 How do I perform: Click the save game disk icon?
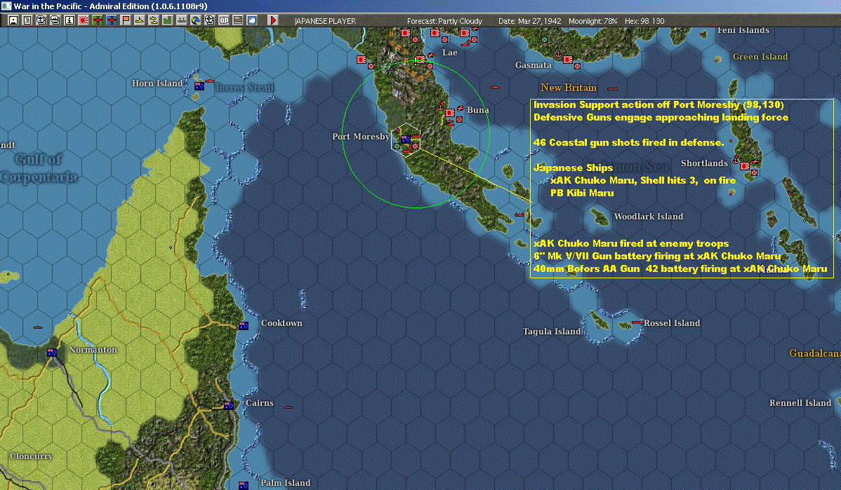[x=13, y=20]
